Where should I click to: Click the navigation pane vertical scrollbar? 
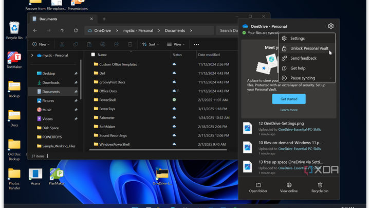(x=81, y=80)
